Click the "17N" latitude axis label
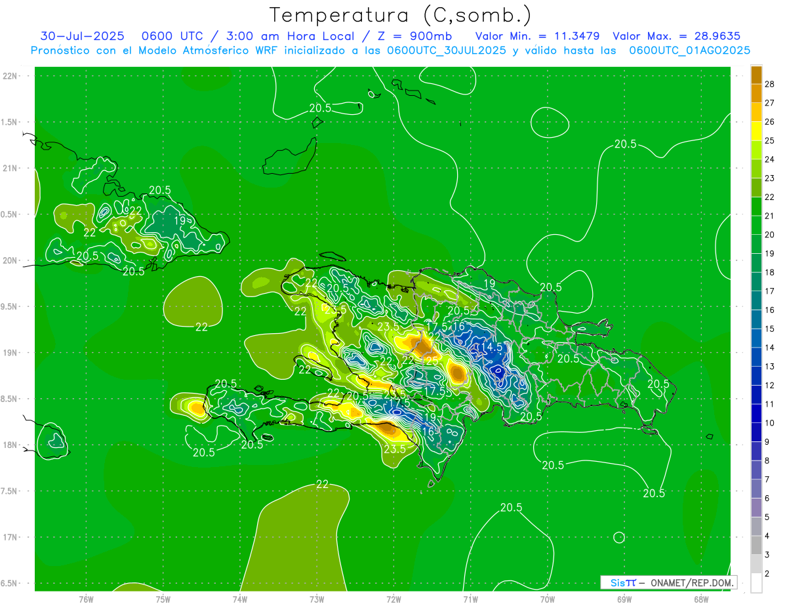 point(11,537)
